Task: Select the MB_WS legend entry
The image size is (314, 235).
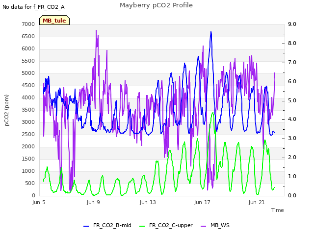Action: [x=215, y=225]
